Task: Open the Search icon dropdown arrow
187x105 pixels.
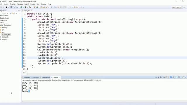Action: coord(49,7)
